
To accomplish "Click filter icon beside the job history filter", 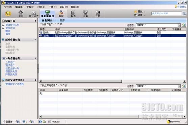I will click(x=184, y=86).
